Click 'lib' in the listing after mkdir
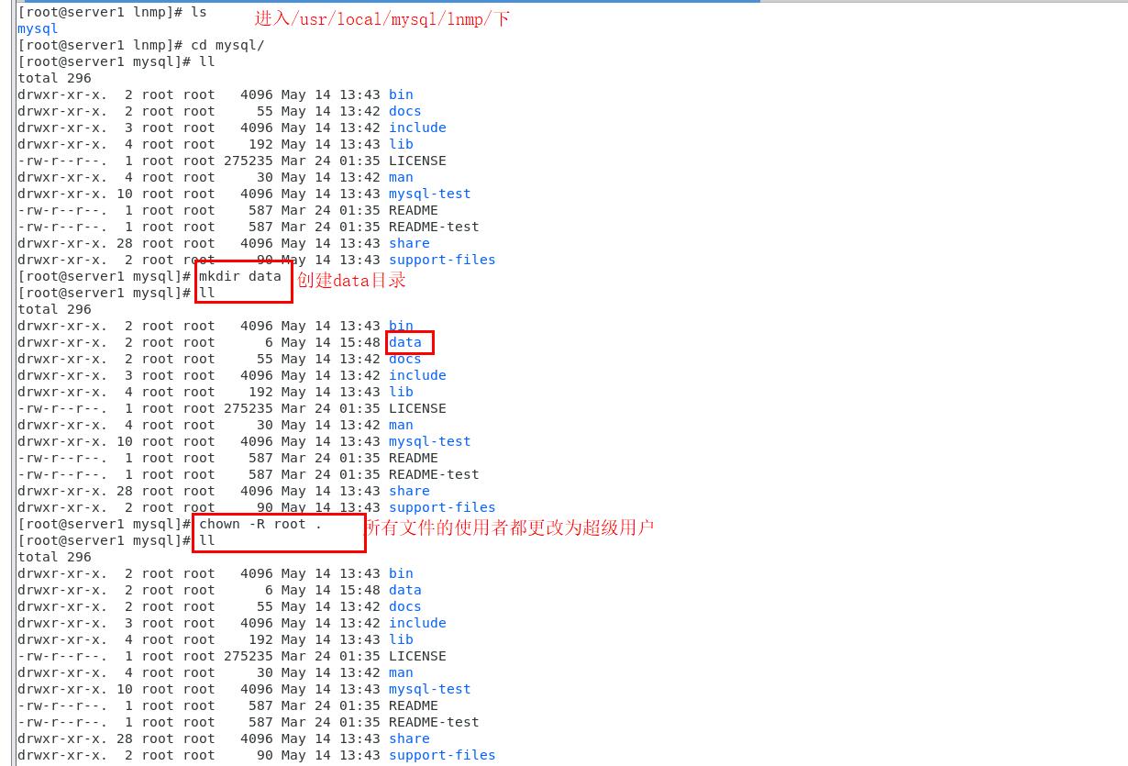The image size is (1128, 766). (x=401, y=392)
